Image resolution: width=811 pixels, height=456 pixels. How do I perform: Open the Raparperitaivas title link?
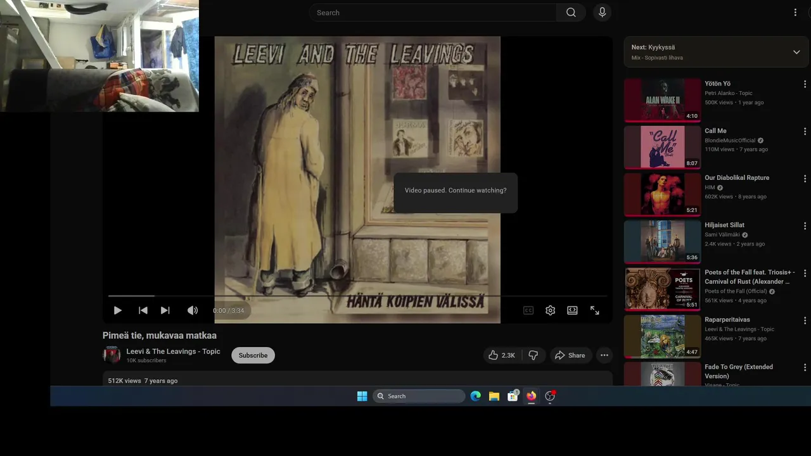(x=727, y=320)
